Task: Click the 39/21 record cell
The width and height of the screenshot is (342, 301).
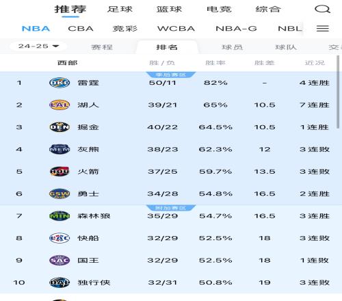Action: [x=163, y=105]
